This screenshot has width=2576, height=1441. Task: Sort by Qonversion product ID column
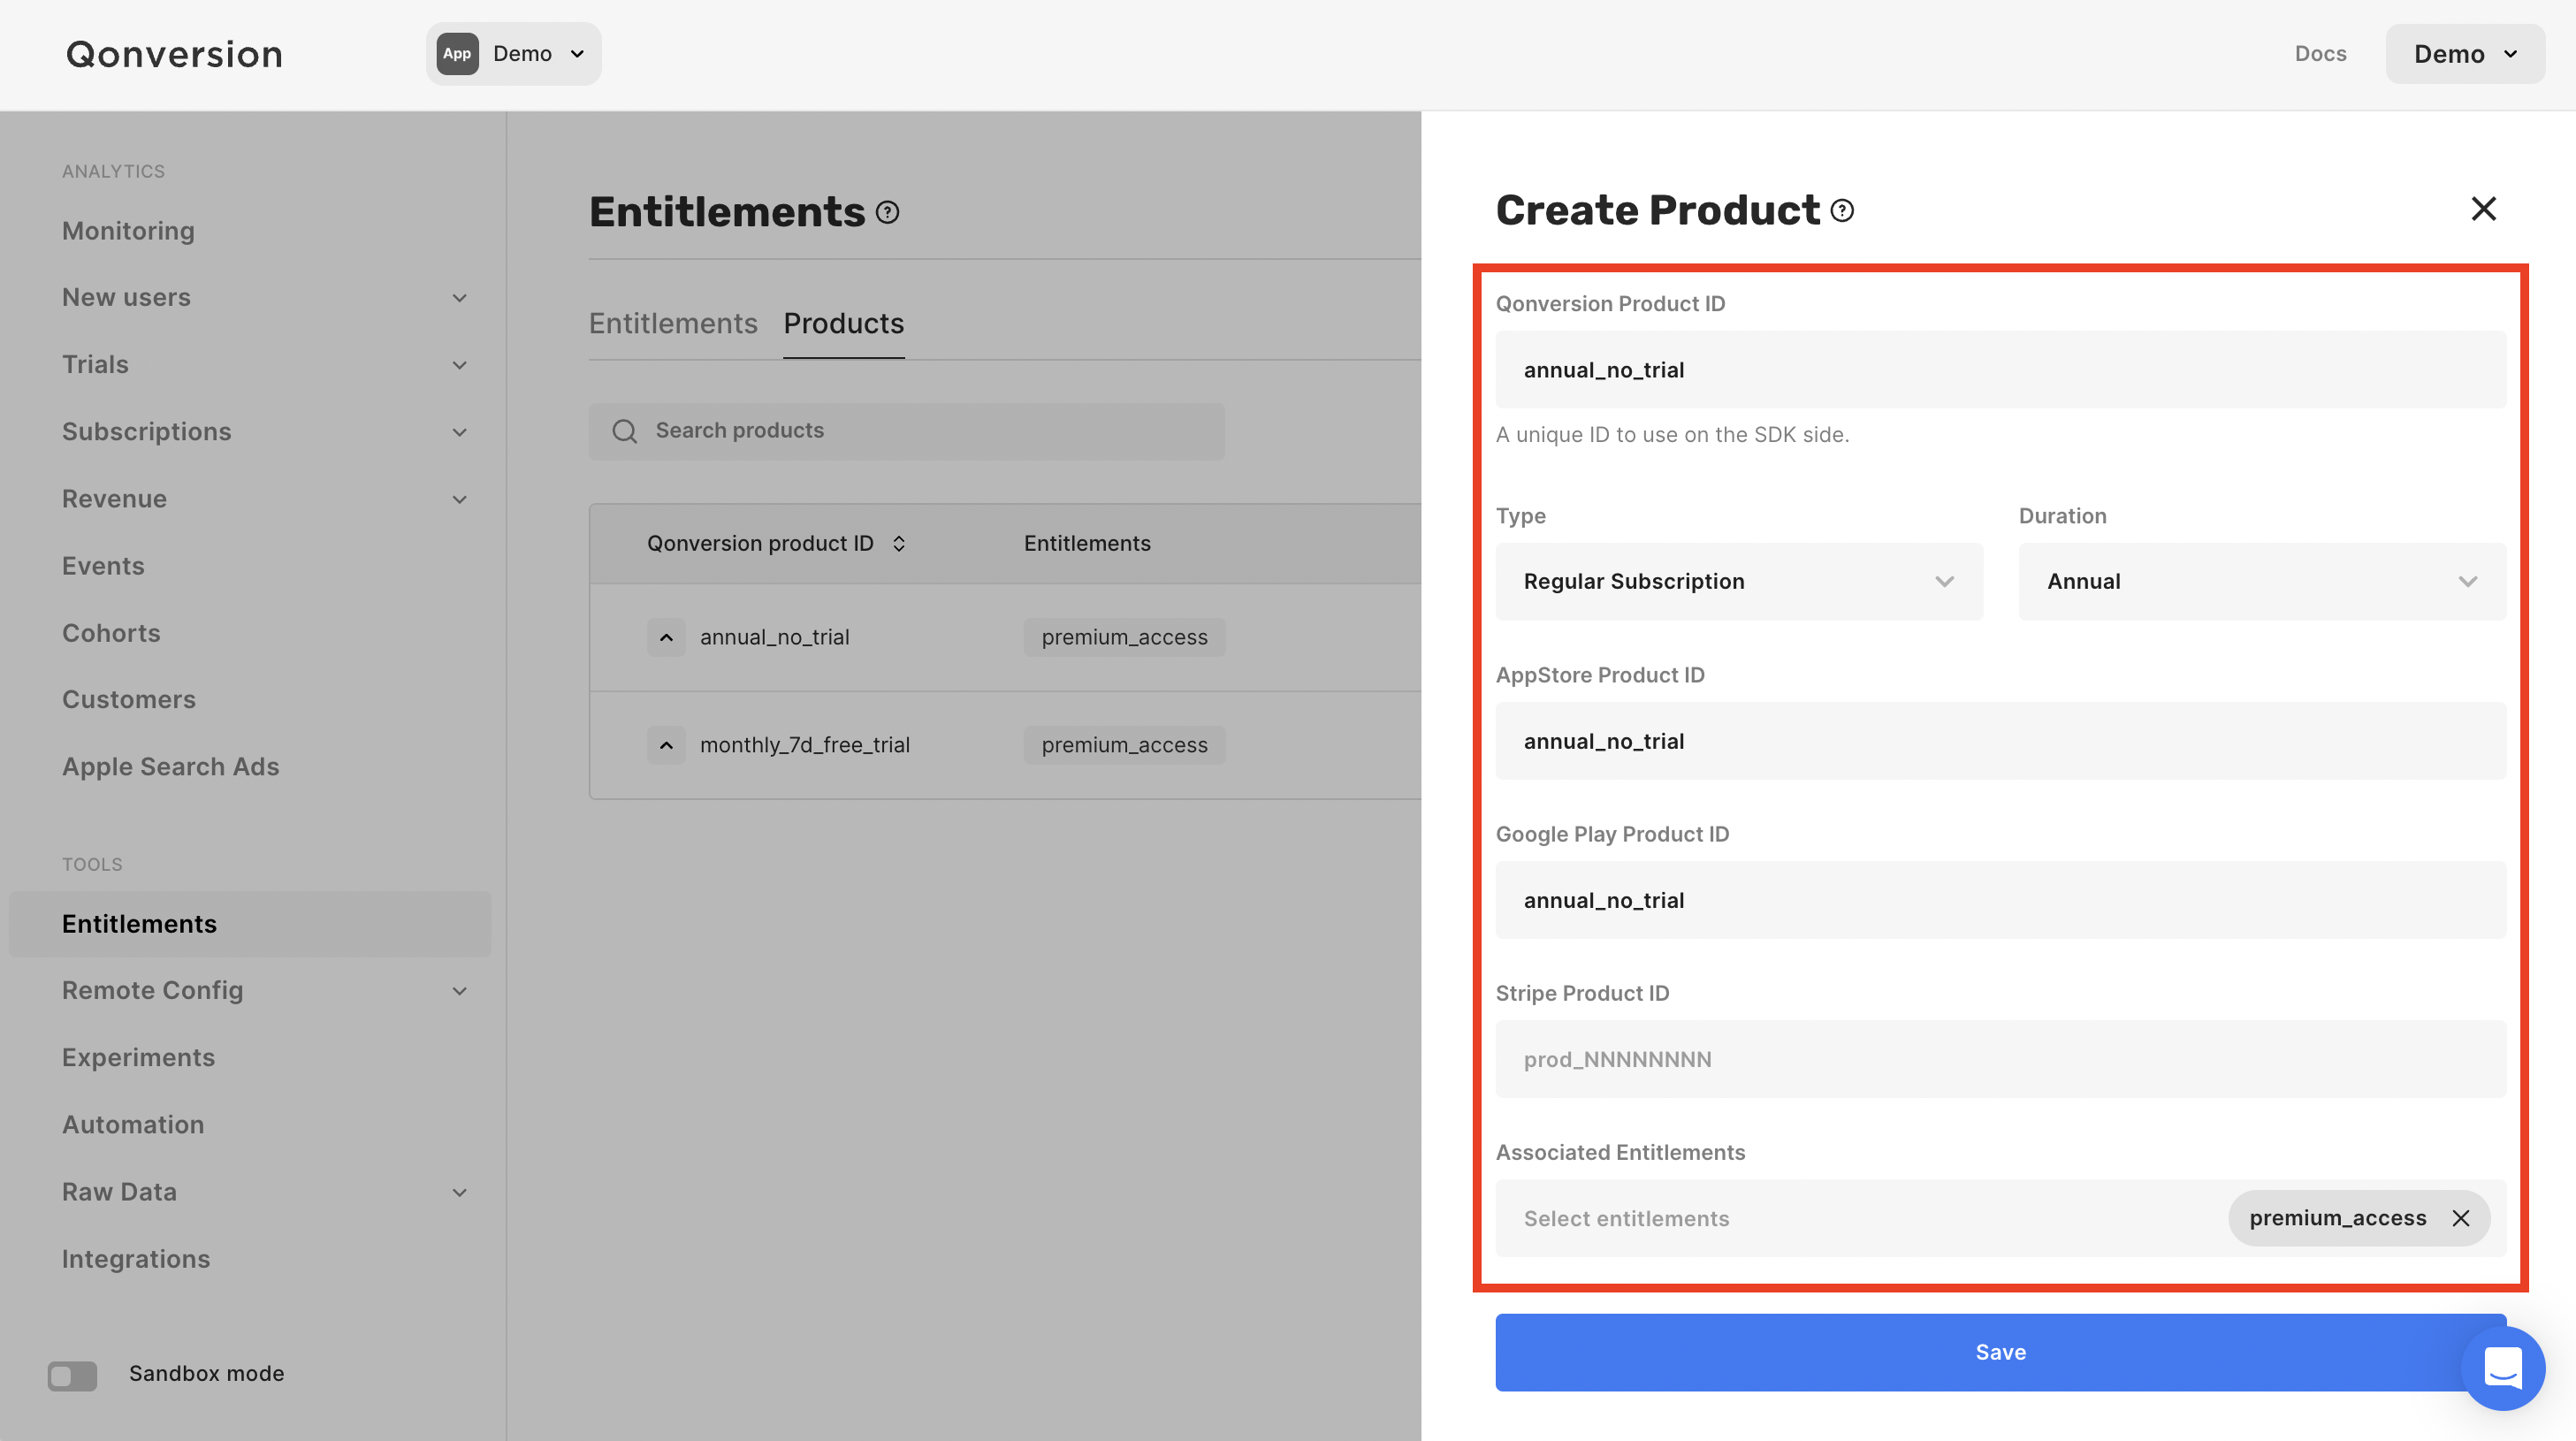coord(899,543)
